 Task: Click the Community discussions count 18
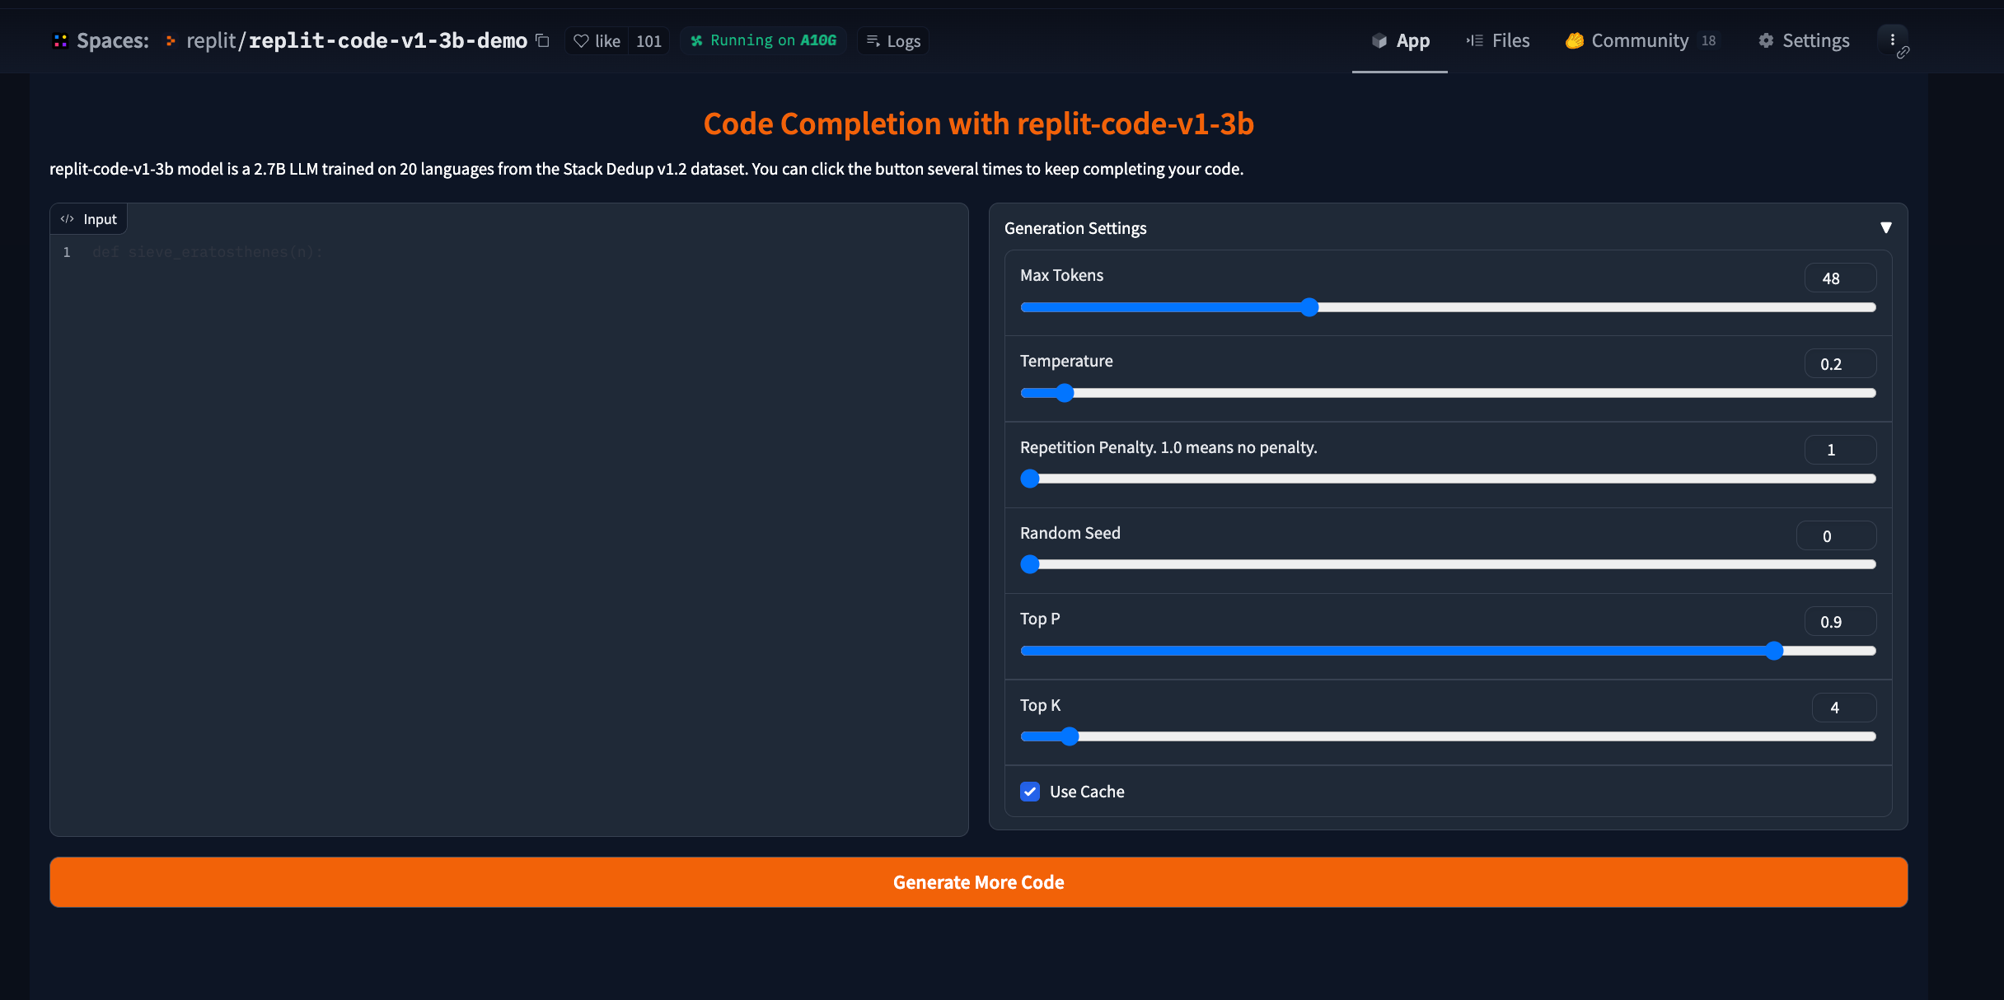pyautogui.click(x=1708, y=40)
